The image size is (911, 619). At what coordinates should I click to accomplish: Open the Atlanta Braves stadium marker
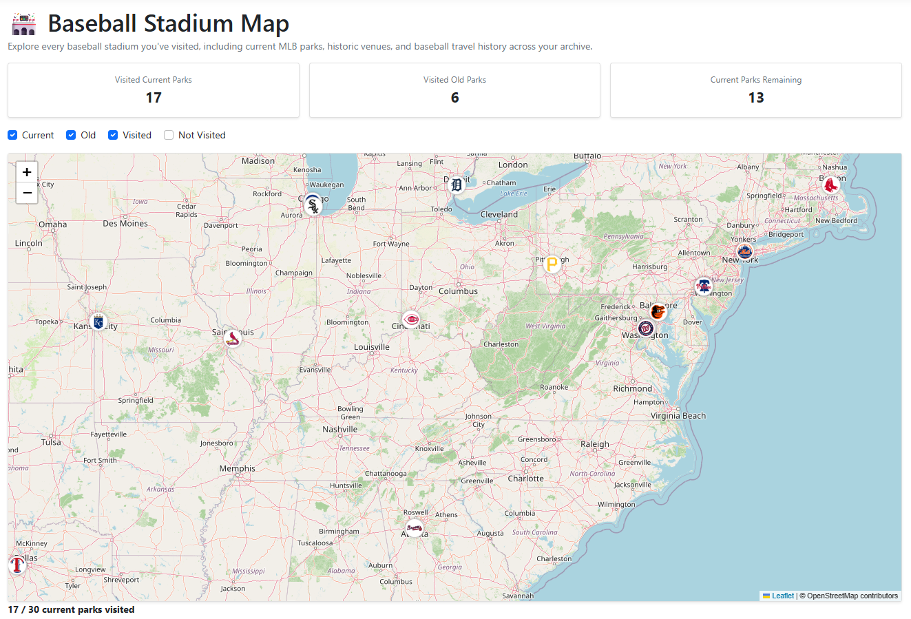pos(415,529)
